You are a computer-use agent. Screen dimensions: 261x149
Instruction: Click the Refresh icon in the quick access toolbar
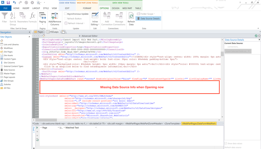click(x=26, y=3)
